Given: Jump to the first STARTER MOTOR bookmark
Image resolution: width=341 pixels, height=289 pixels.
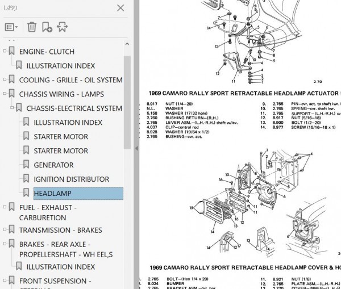Looking at the screenshot, I should coord(61,137).
